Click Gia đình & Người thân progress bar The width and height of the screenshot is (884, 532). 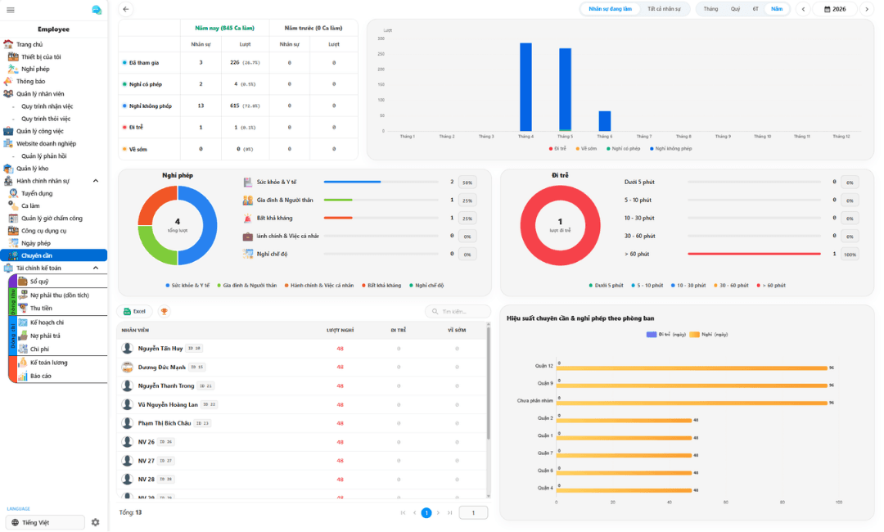pos(381,200)
